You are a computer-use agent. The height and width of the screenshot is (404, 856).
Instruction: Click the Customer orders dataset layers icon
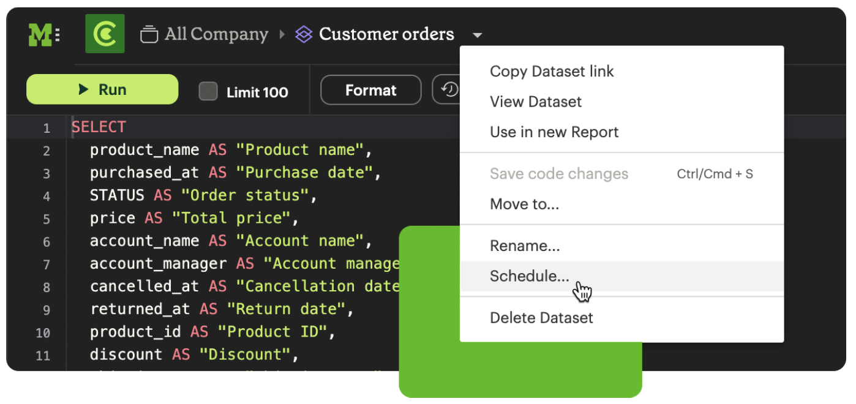pos(304,34)
